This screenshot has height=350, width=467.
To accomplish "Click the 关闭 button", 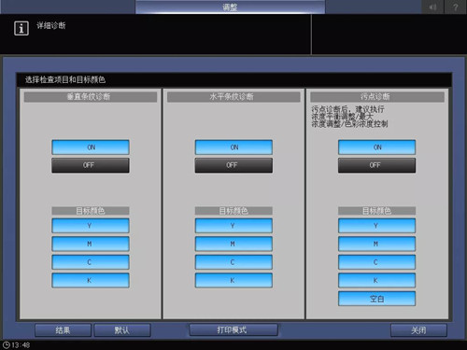I will pyautogui.click(x=418, y=330).
